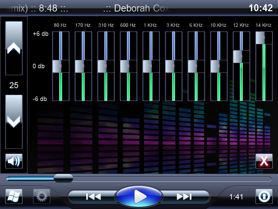Click the 14 KHz band slider handle
The width and height of the screenshot is (278, 209).
point(264,38)
